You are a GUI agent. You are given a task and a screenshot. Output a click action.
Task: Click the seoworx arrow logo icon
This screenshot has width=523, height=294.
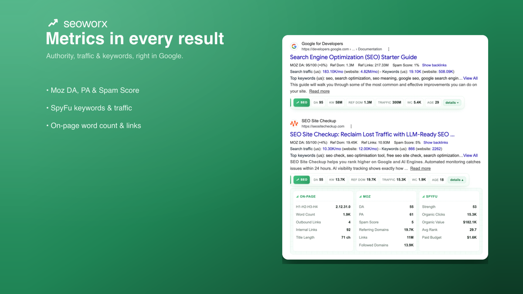coord(53,23)
